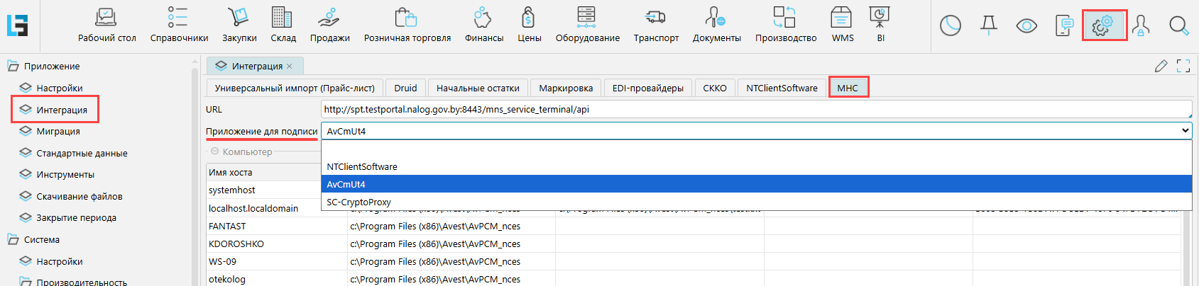Toggle fullscreen mode with the expand icon

click(1183, 66)
